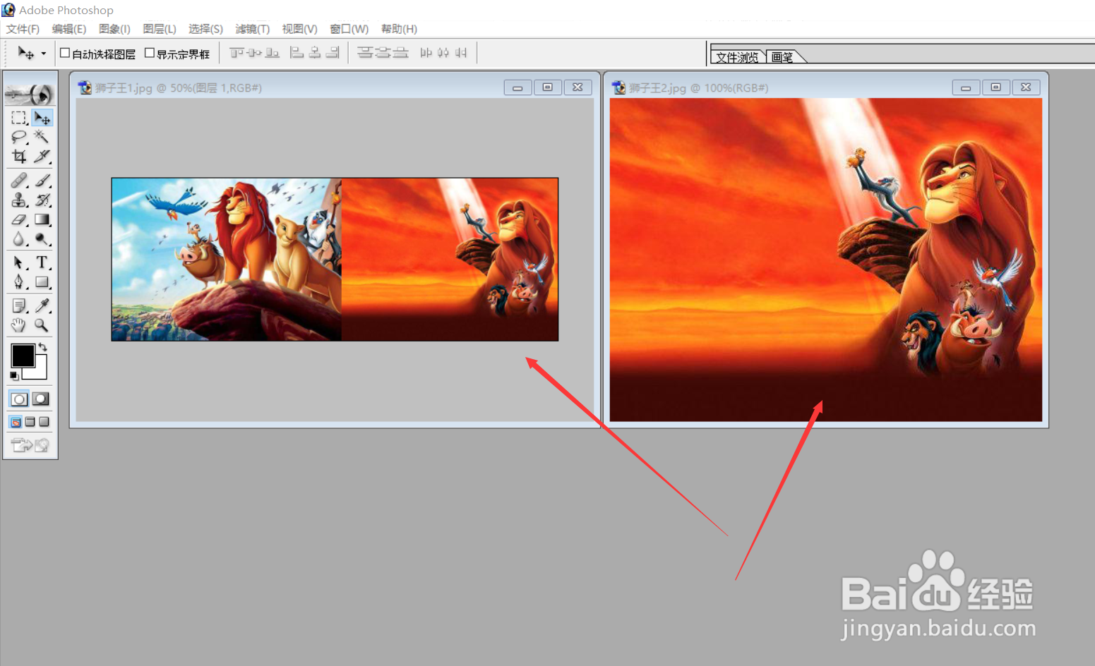
Task: Select the Lasso tool
Action: click(19, 137)
